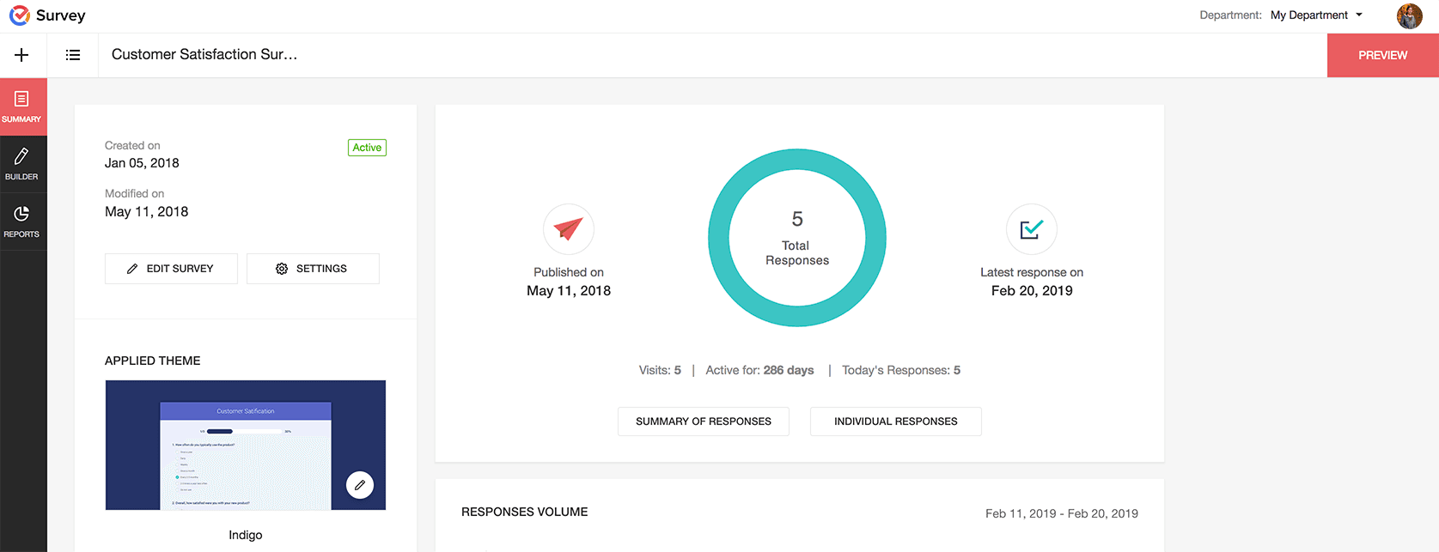Open the My Department dropdown
Image resolution: width=1439 pixels, height=552 pixels.
click(1316, 15)
